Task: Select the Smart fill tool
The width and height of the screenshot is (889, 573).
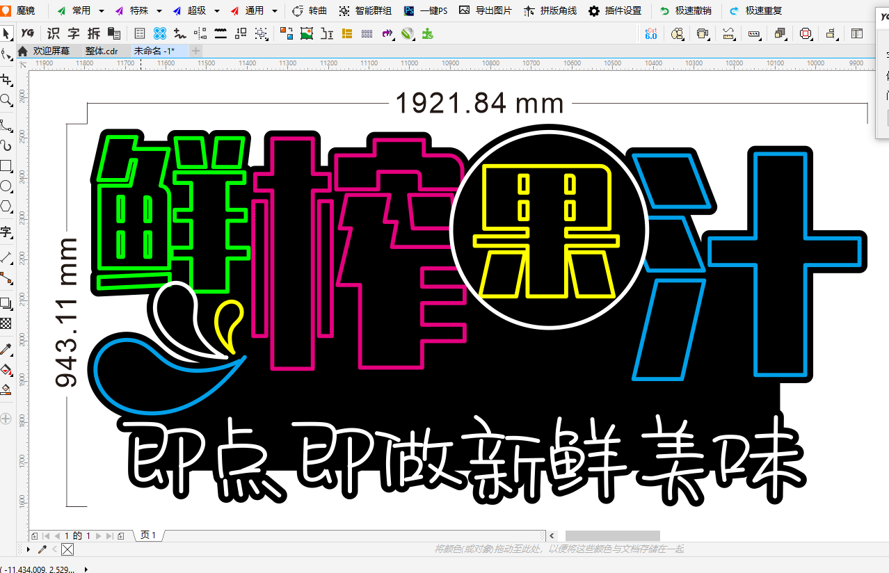Action: [6, 389]
